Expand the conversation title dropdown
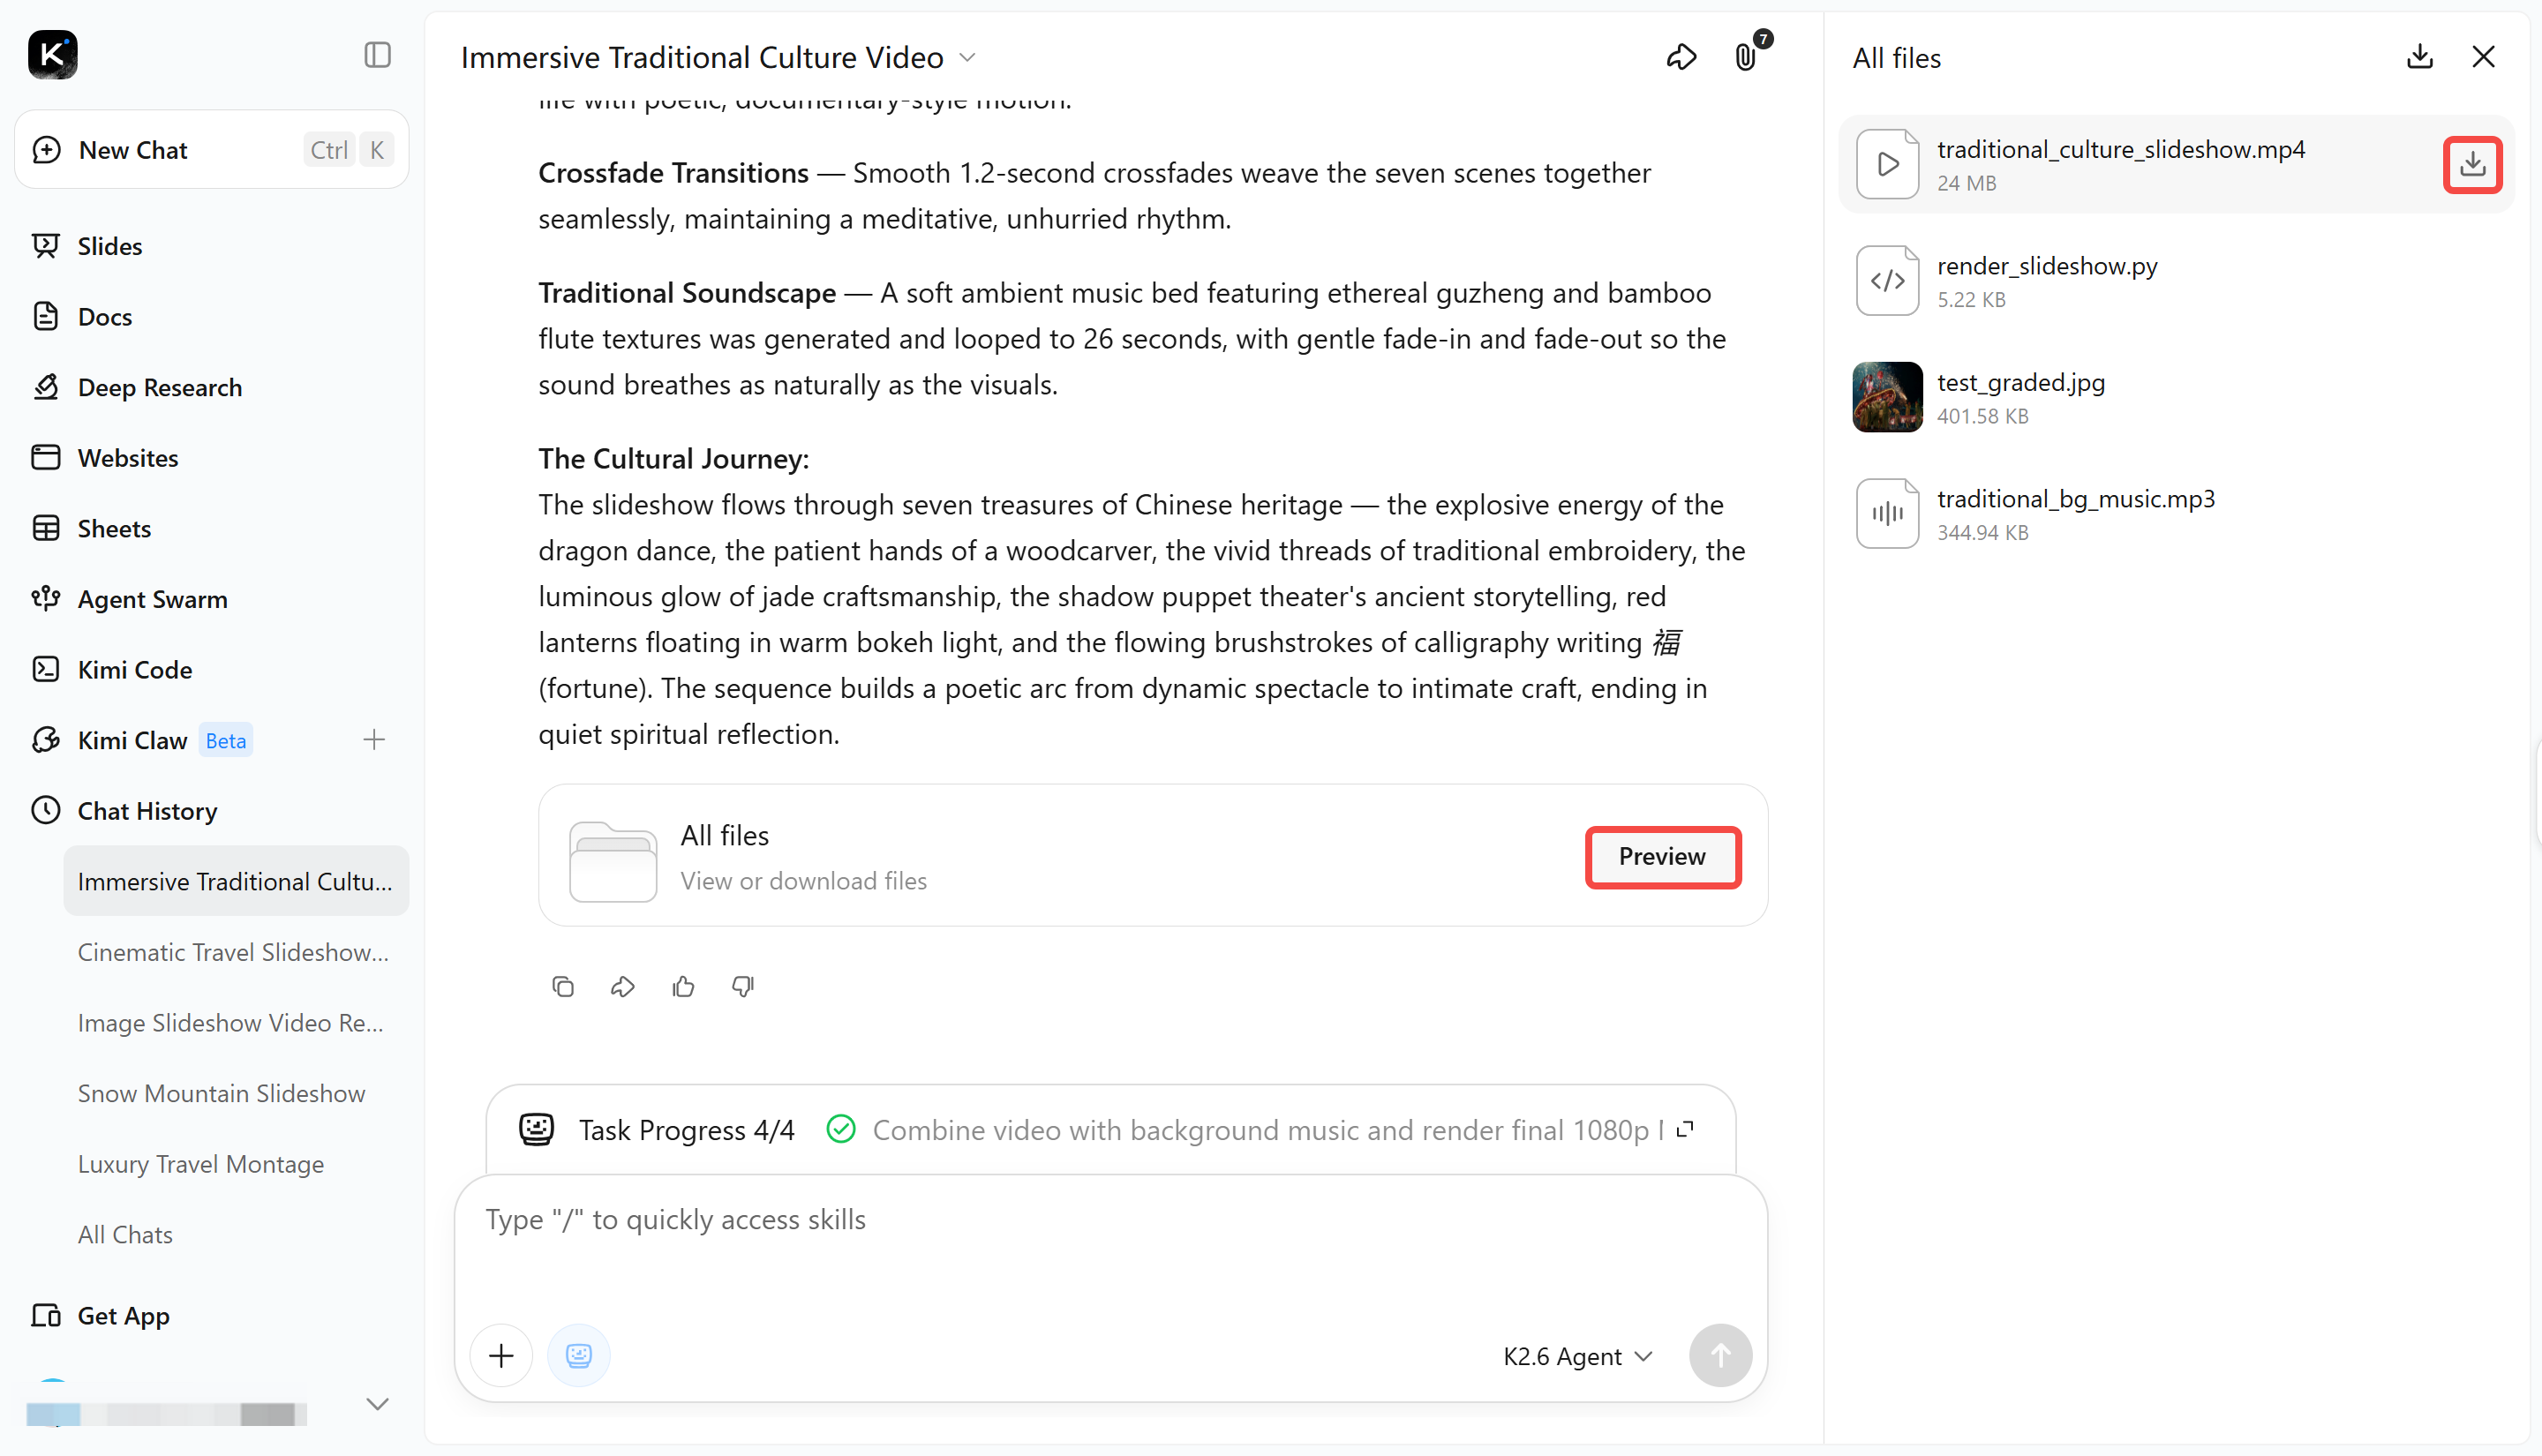The width and height of the screenshot is (2542, 1456). tap(967, 57)
